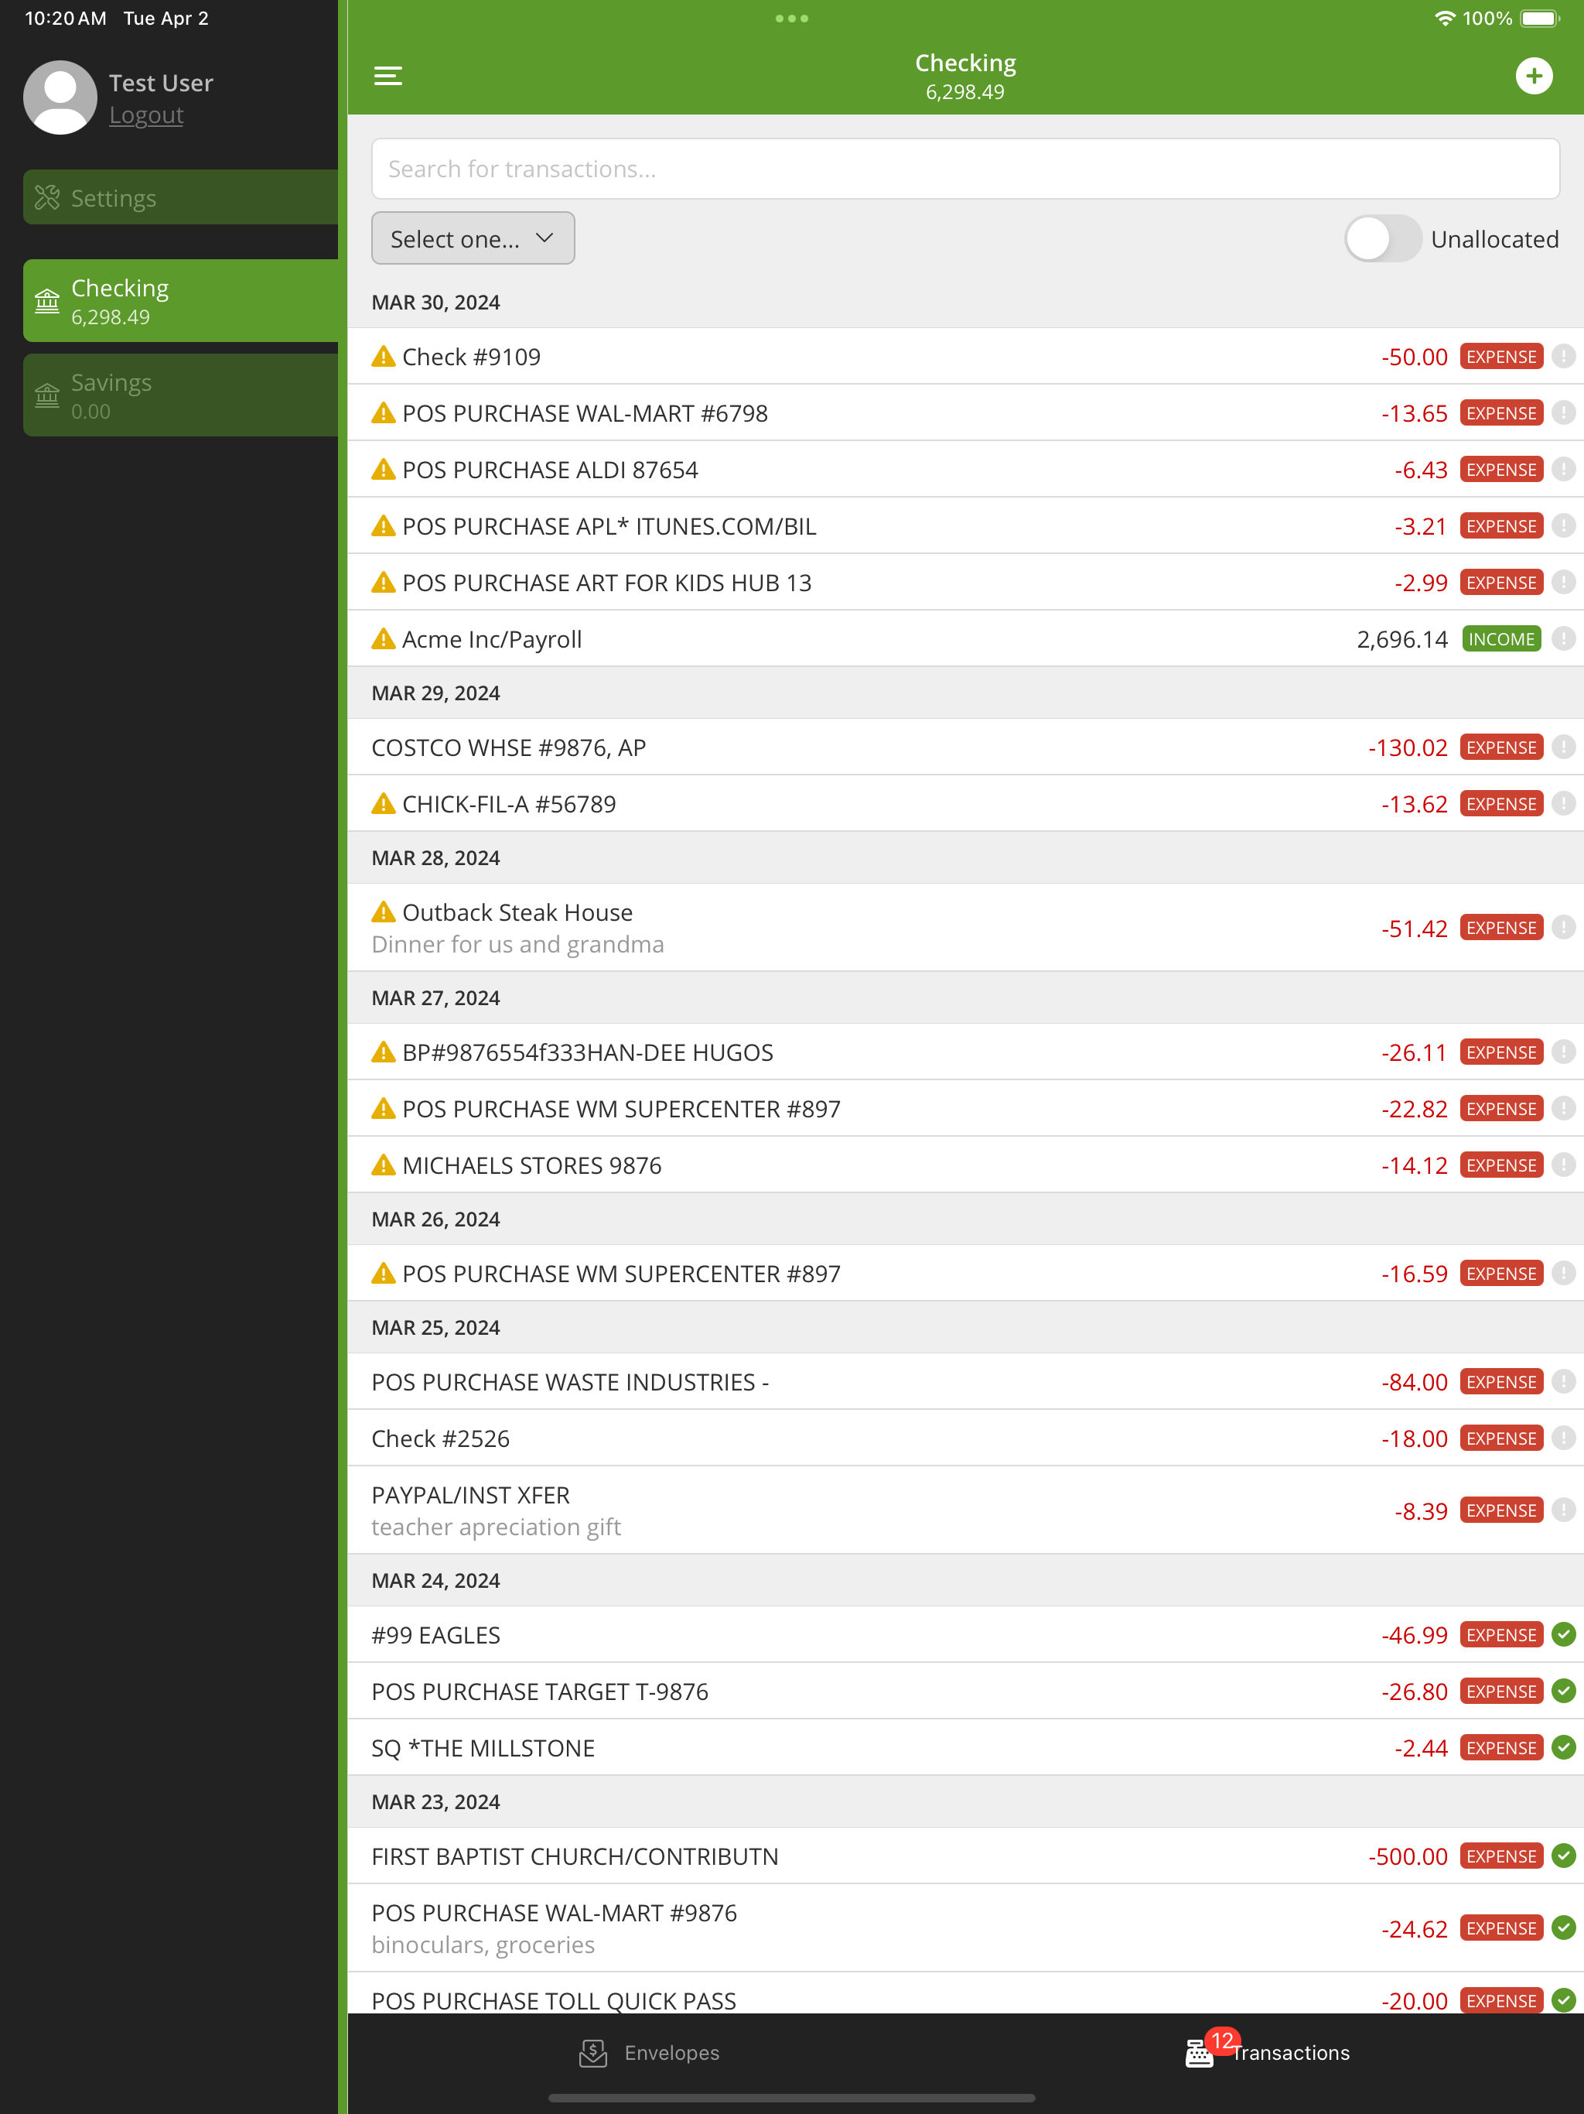Open the hamburger menu icon
1584x2114 pixels.
(x=388, y=76)
